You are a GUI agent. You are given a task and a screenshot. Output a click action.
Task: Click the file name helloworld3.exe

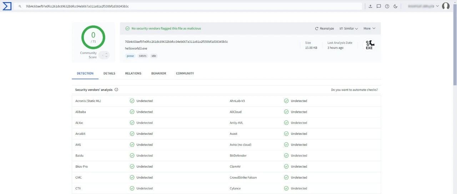click(136, 48)
